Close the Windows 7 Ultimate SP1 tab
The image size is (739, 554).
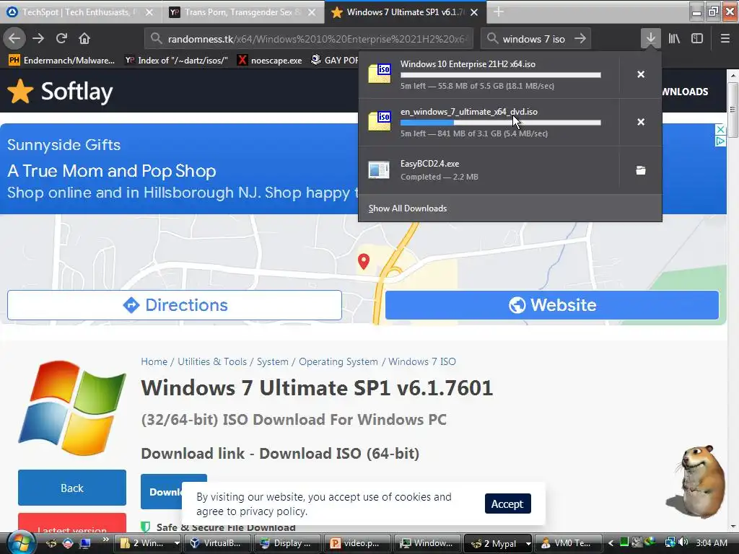[474, 12]
